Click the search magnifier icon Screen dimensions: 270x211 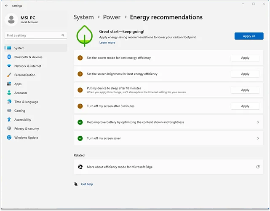point(63,35)
